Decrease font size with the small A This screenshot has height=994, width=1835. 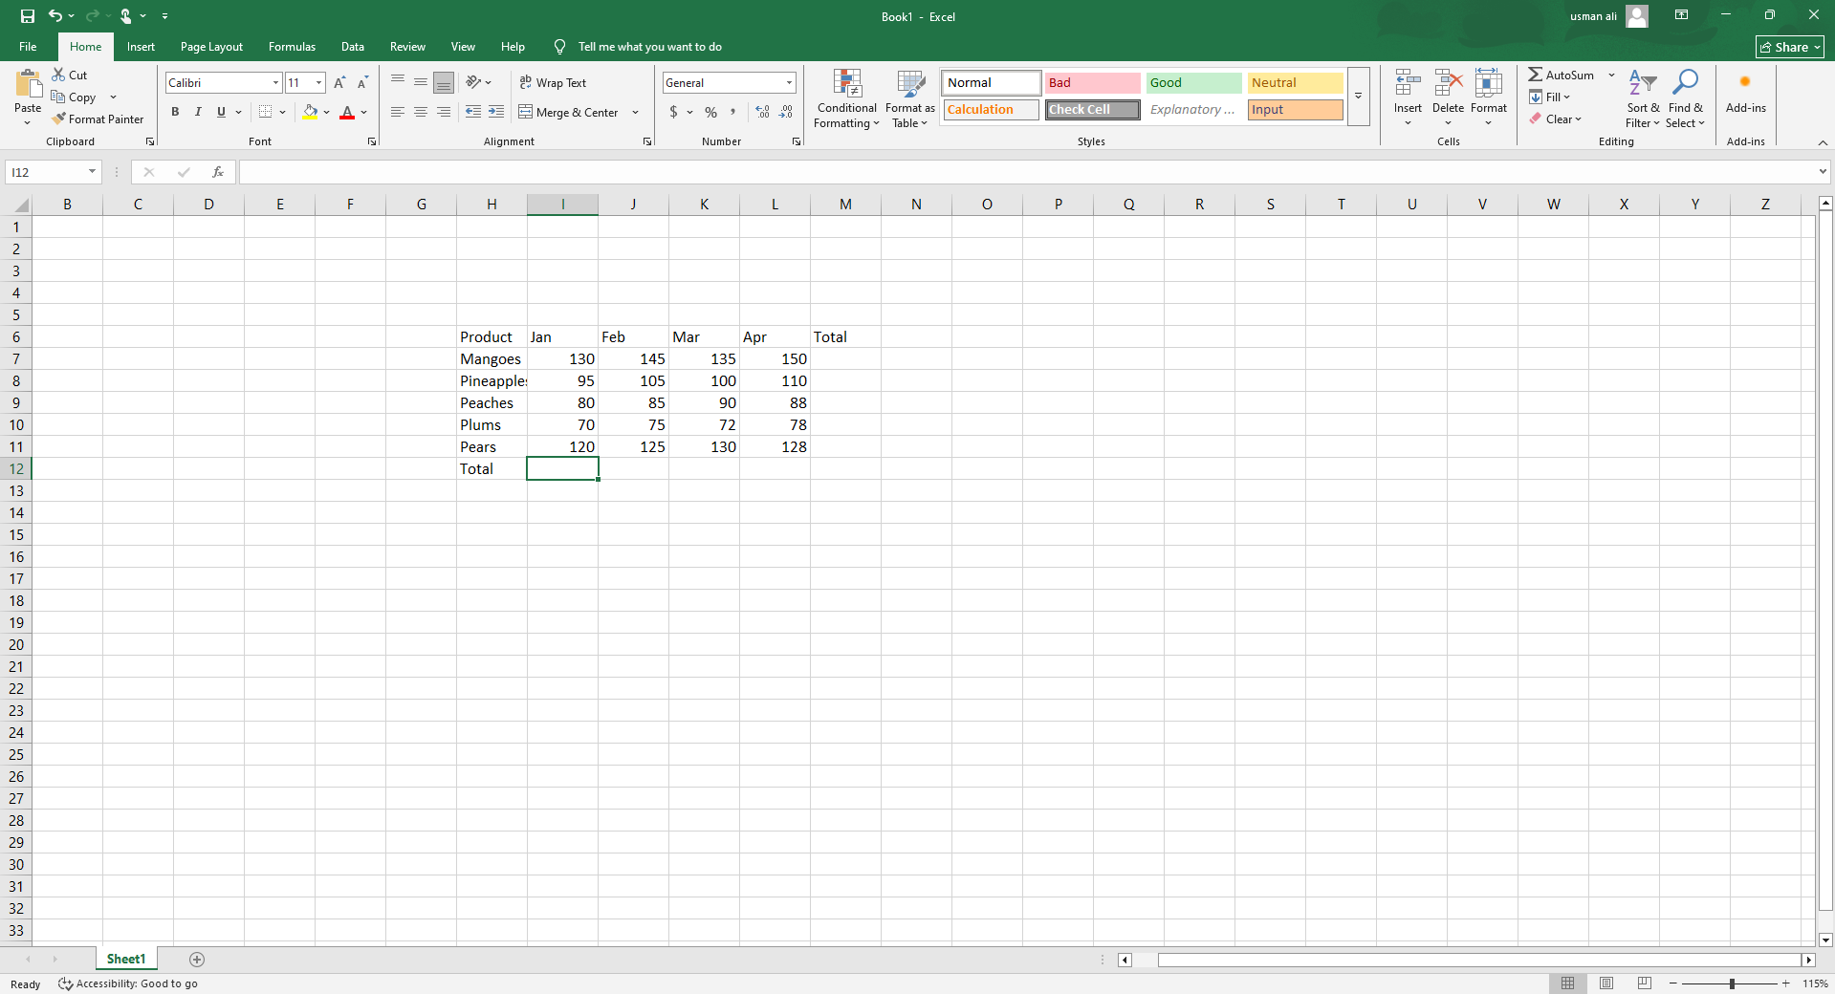click(x=362, y=83)
